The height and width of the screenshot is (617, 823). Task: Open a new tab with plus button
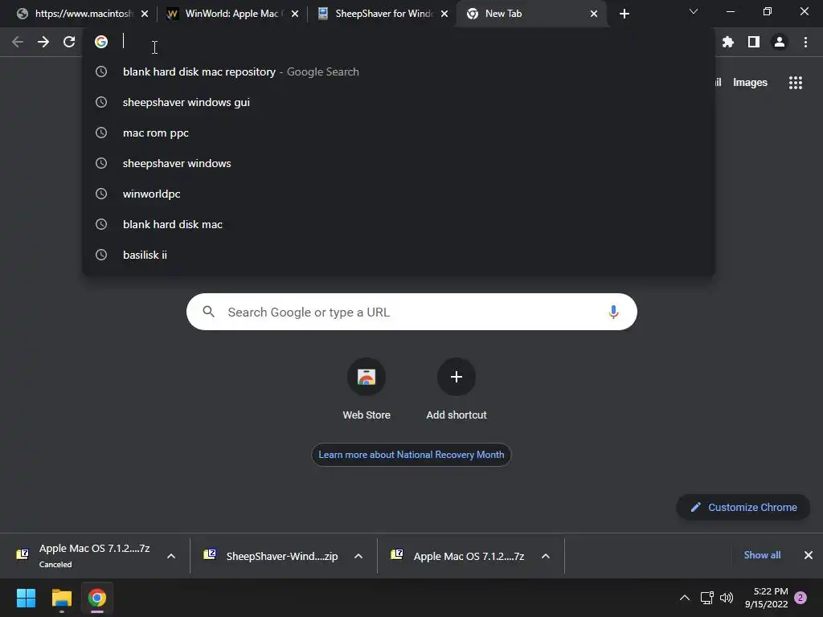coord(624,14)
